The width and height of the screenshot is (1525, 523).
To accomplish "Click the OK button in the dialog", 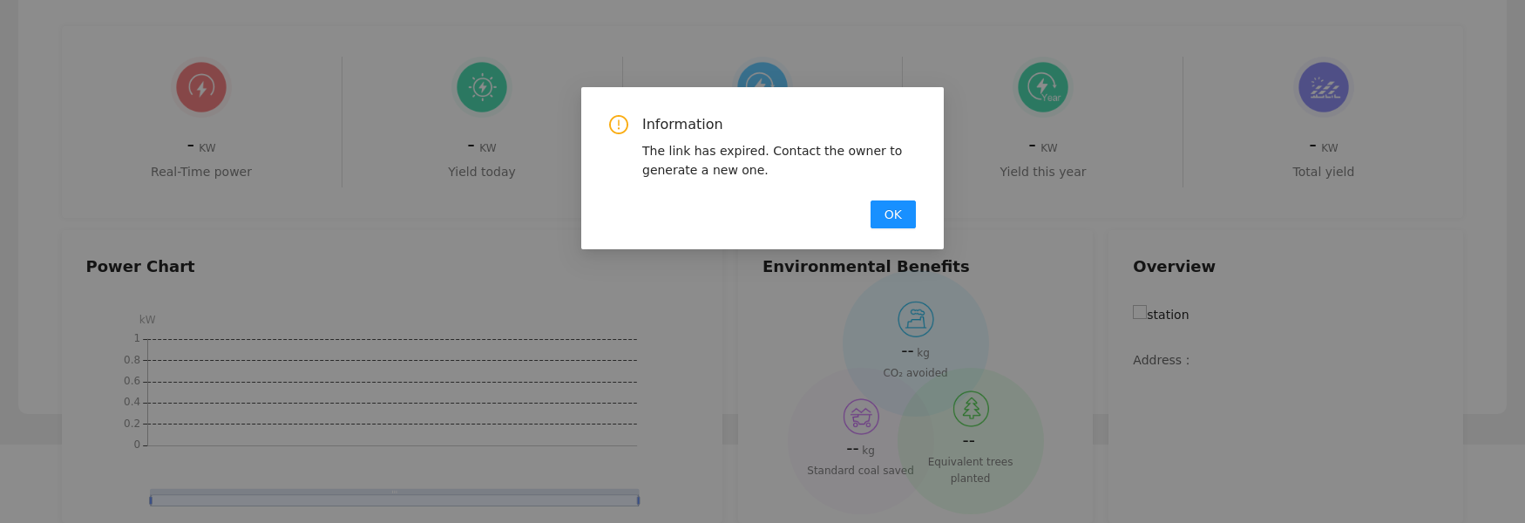I will (x=892, y=214).
